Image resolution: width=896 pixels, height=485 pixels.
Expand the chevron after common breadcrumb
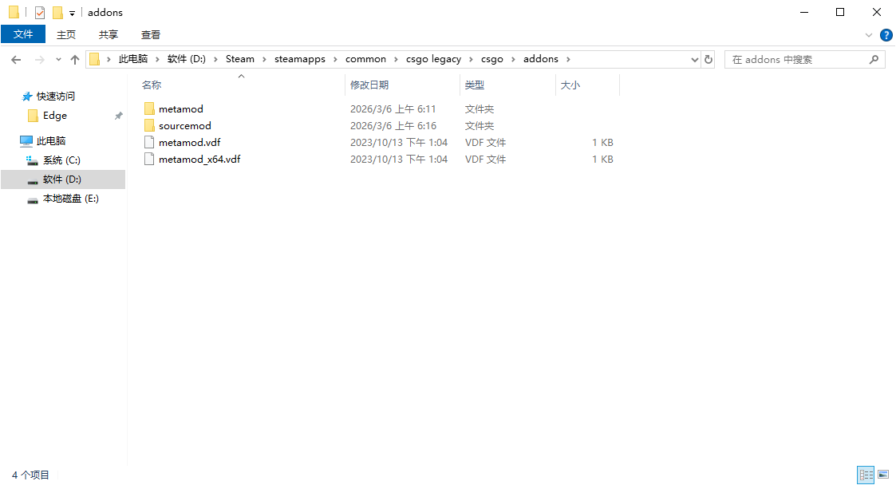coord(396,59)
